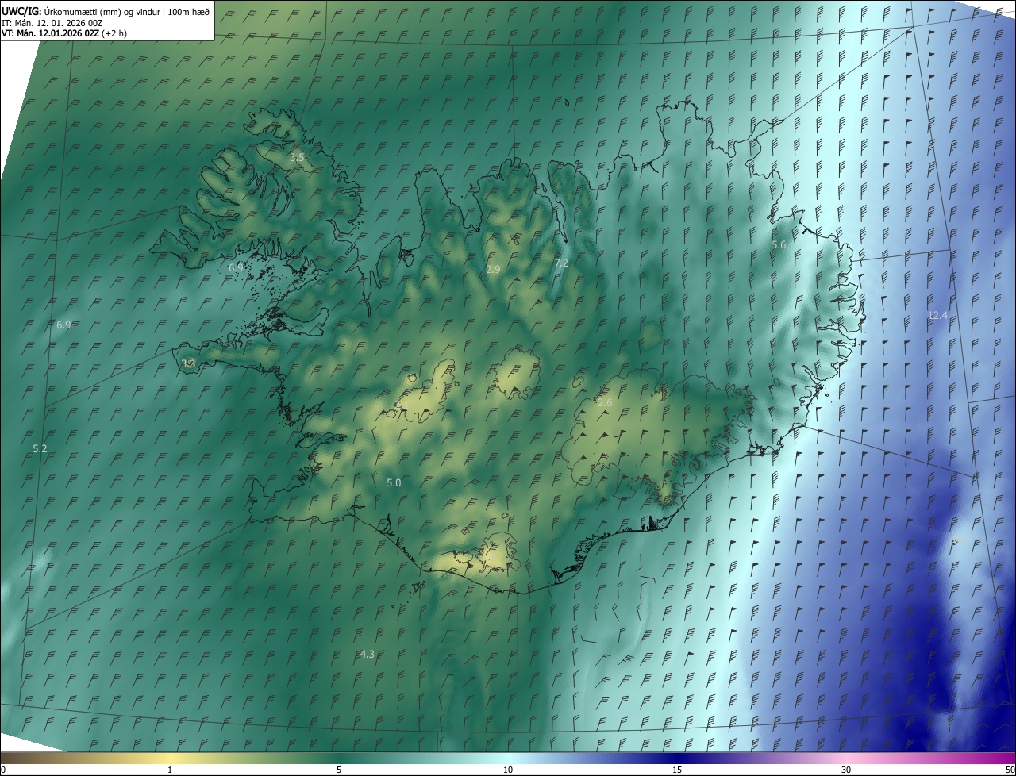
Task: Click the 7.2 value label
Action: (x=561, y=263)
